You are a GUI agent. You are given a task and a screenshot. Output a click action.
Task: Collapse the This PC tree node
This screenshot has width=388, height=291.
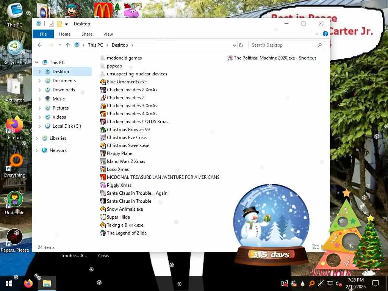click(37, 63)
